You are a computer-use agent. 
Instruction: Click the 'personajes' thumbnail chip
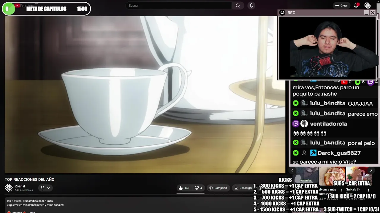click(305, 180)
